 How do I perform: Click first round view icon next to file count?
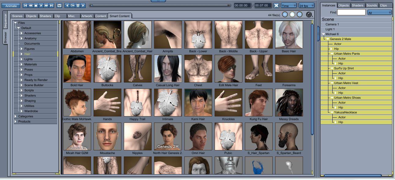285,14
